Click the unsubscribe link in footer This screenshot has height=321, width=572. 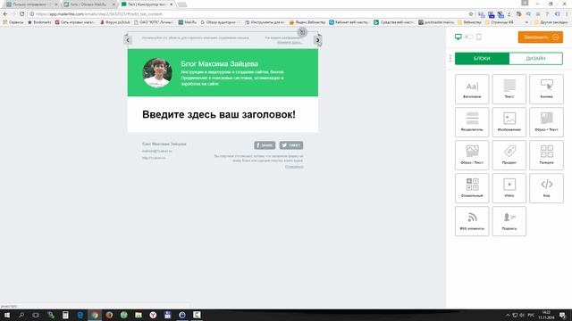pyautogui.click(x=294, y=167)
